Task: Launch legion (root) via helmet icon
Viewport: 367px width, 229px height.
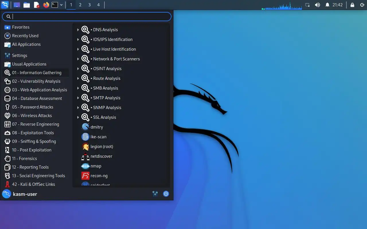Action: point(85,147)
